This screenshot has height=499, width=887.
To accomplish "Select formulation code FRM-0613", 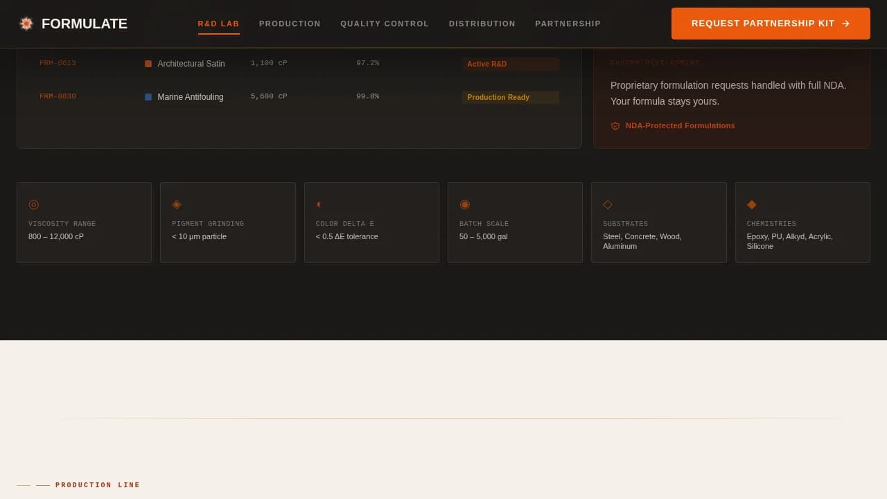I will [58, 62].
